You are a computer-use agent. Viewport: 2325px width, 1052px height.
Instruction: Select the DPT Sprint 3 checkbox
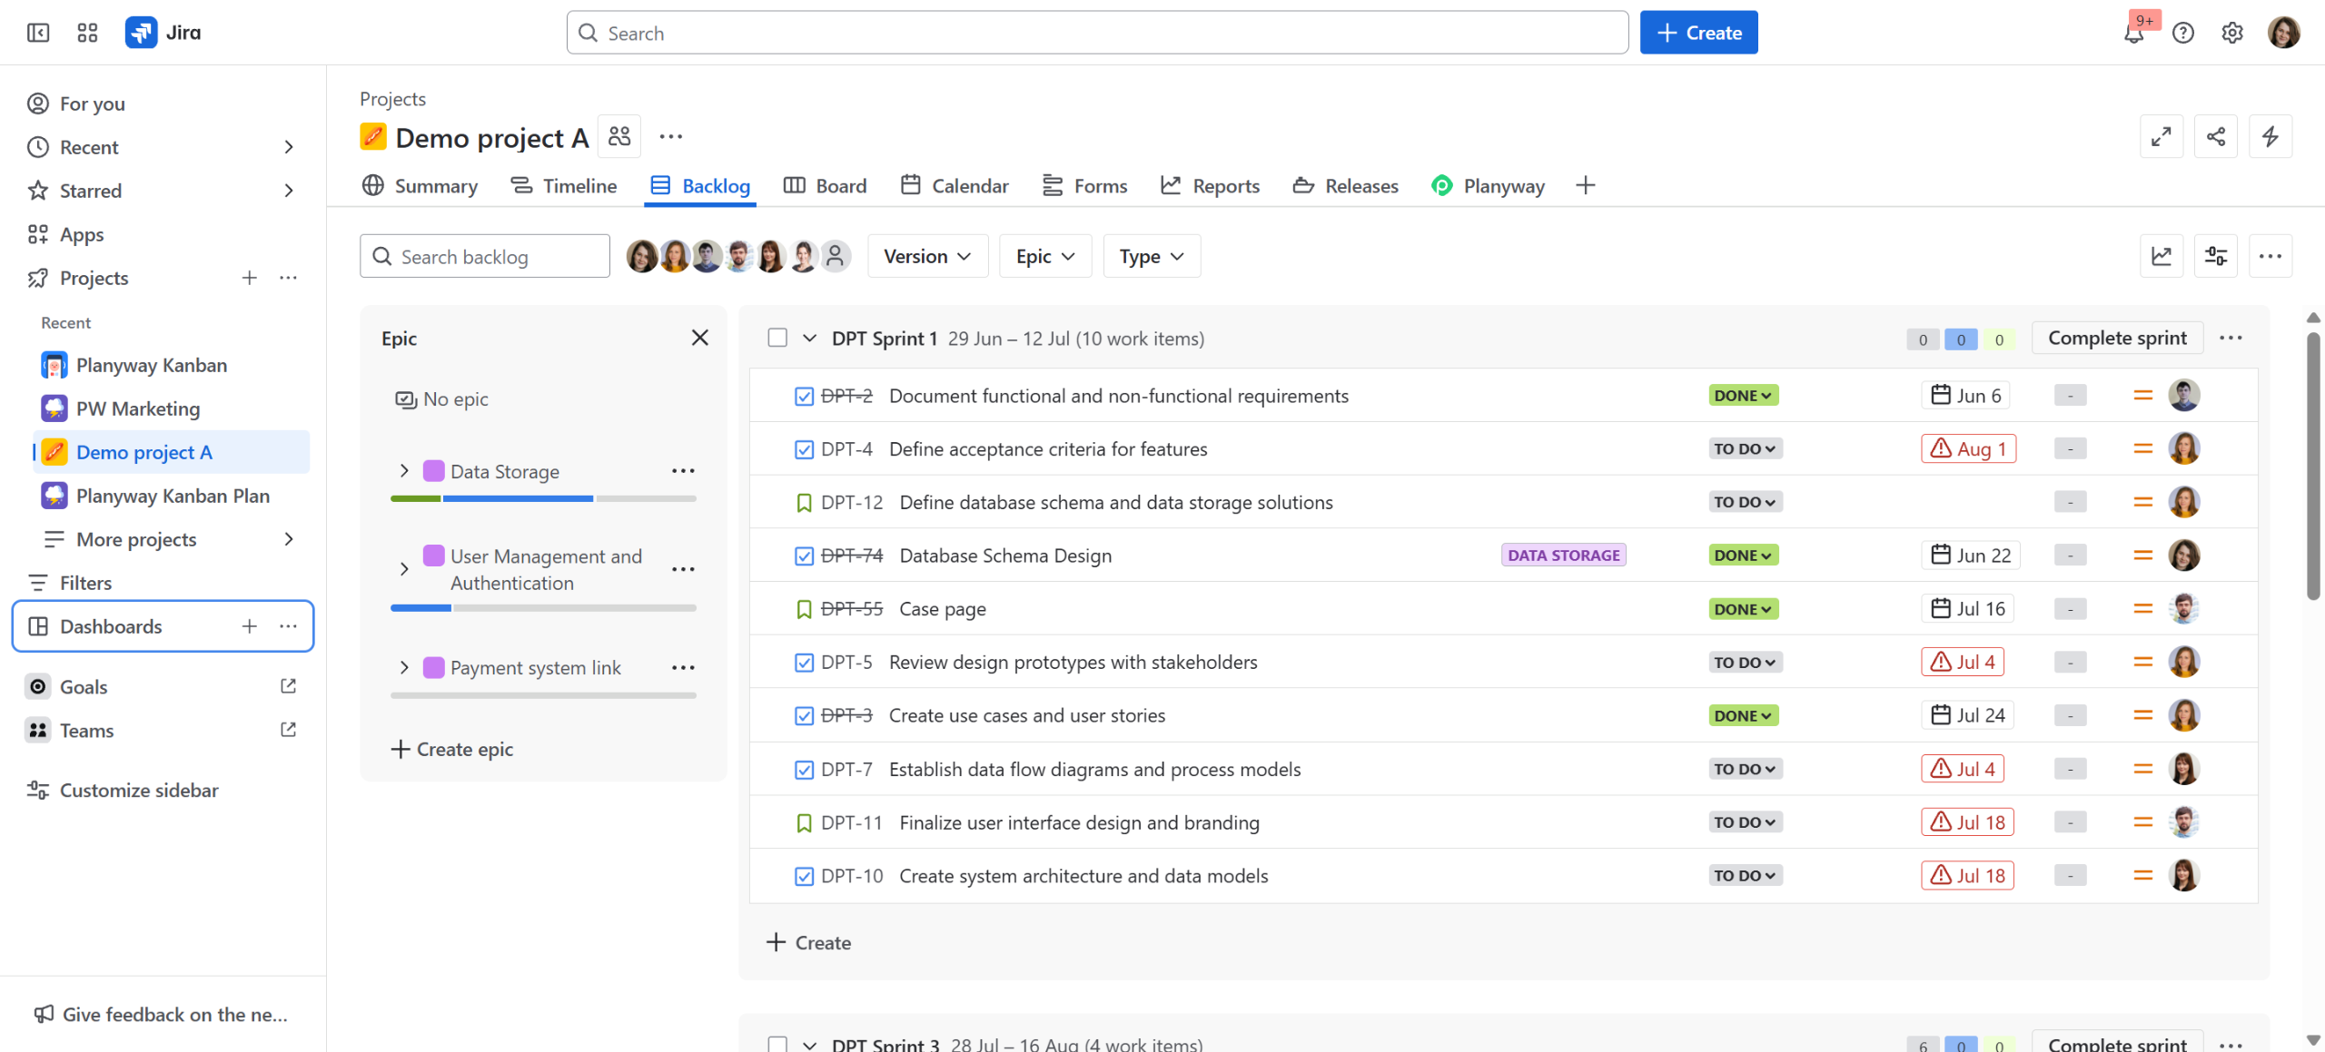777,1044
